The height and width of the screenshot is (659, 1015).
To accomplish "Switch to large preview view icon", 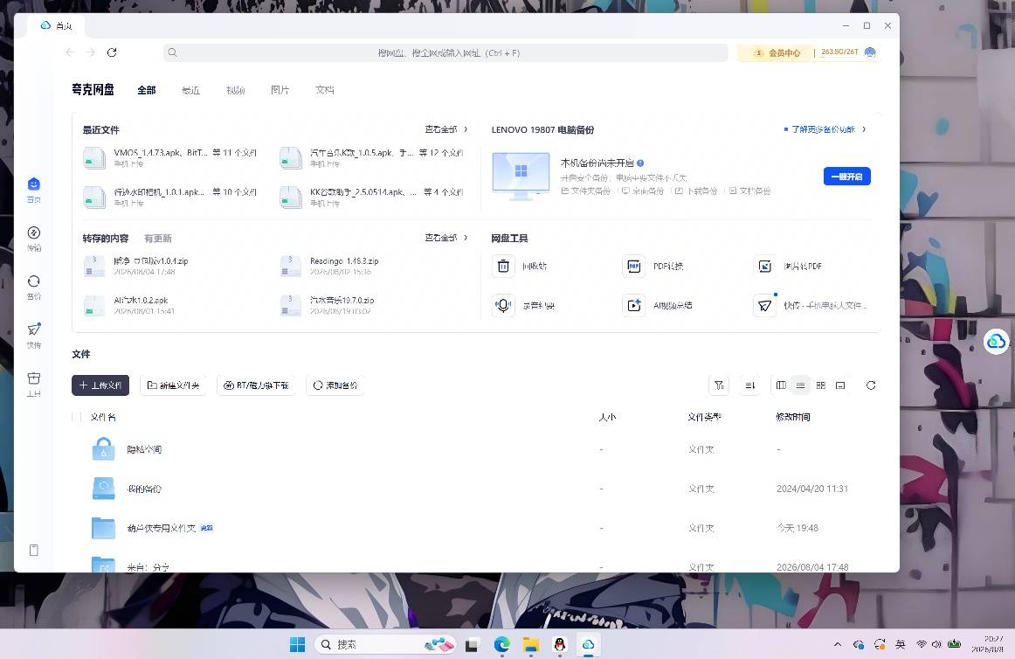I will click(x=840, y=385).
